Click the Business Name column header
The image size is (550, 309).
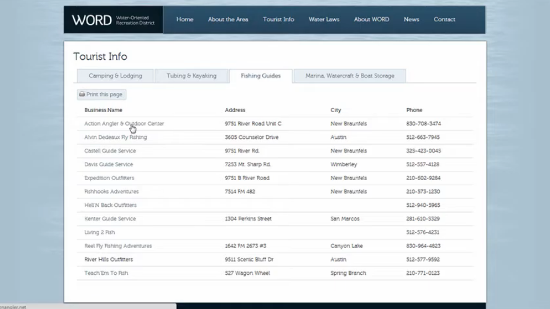point(103,110)
